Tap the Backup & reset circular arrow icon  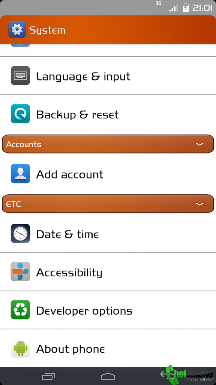tap(20, 114)
